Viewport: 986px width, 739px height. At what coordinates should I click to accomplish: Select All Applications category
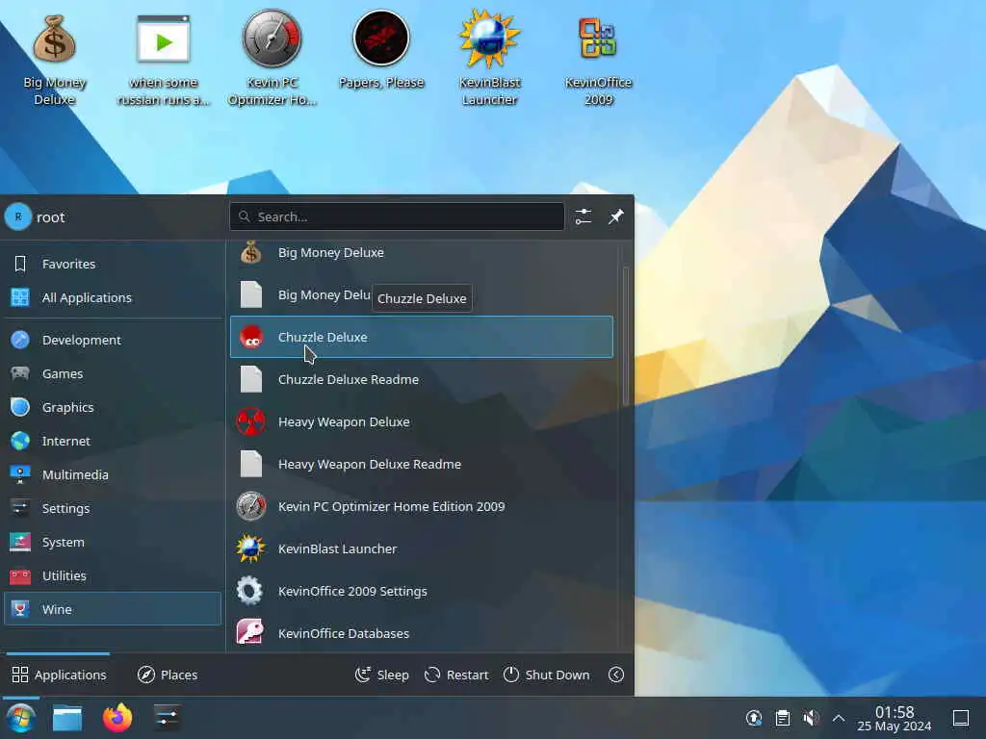113,297
